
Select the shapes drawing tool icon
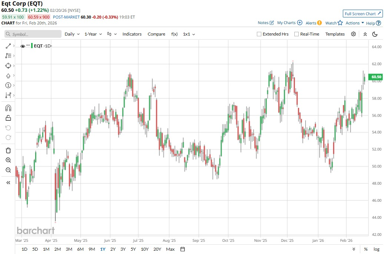8,66
